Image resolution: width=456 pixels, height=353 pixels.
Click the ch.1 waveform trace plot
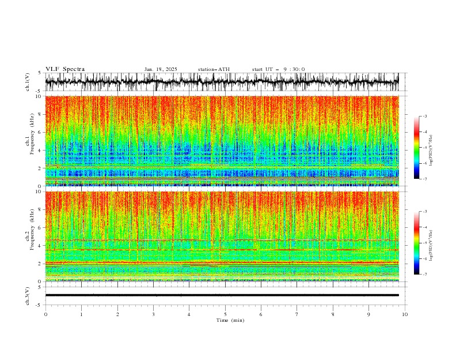[x=222, y=82]
